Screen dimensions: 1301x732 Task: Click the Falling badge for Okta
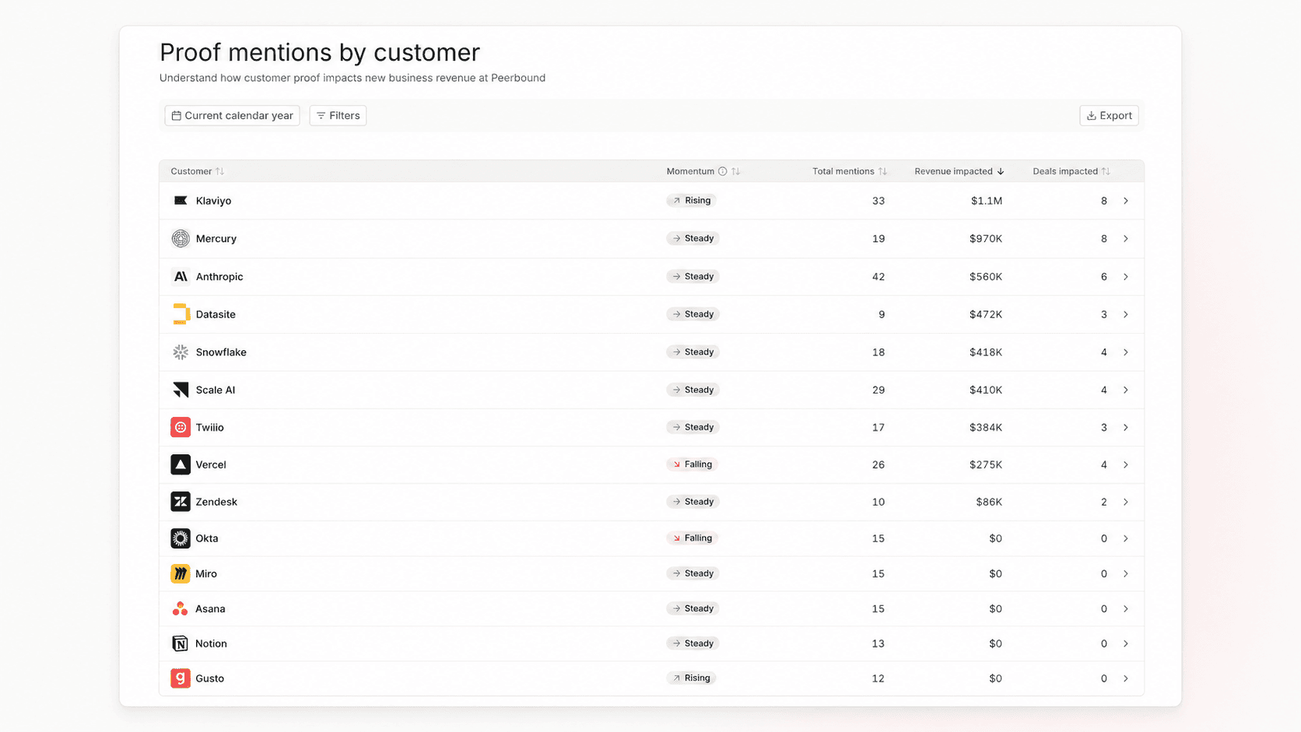tap(692, 538)
